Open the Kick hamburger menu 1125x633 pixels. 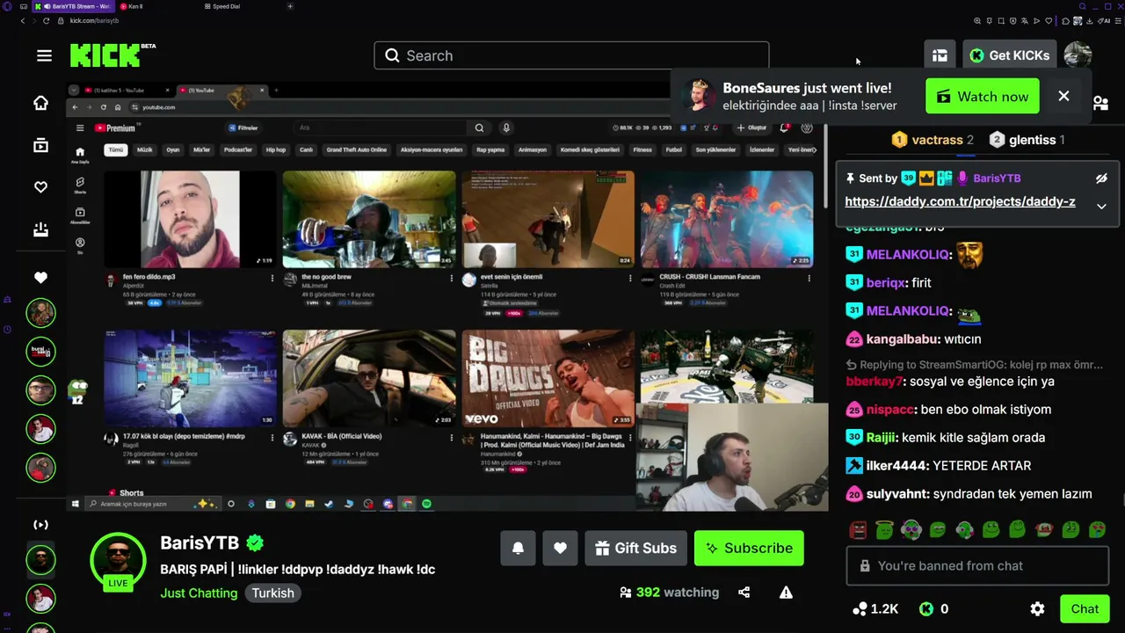(44, 55)
